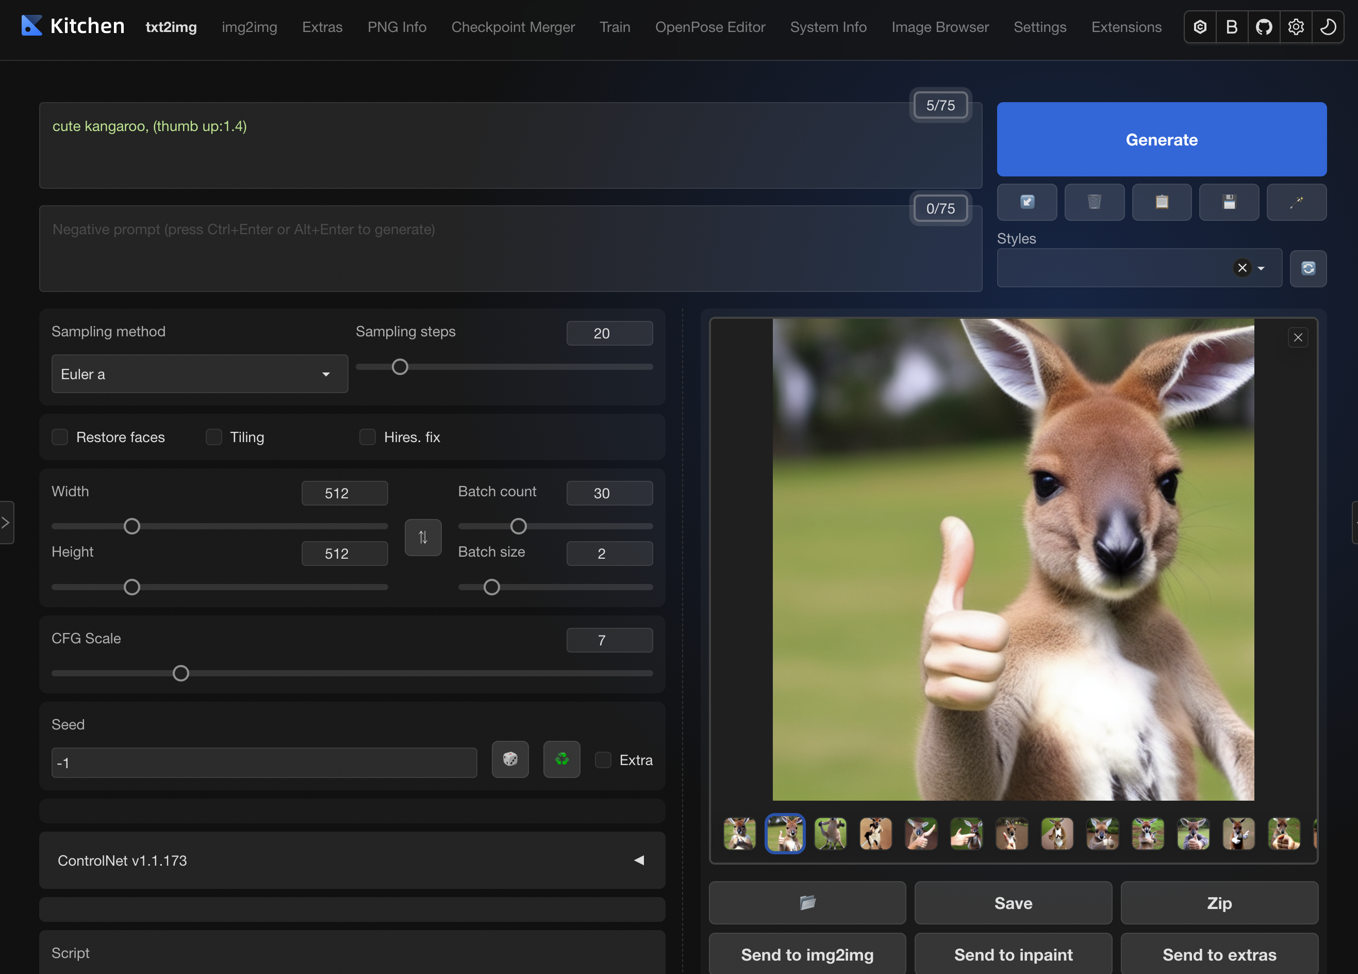The height and width of the screenshot is (974, 1358).
Task: Switch to the img2img tab
Action: [x=249, y=27]
